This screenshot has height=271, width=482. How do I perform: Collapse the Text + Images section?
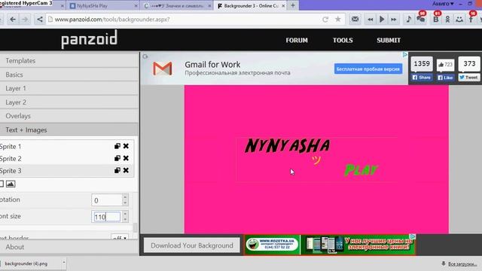coord(69,129)
